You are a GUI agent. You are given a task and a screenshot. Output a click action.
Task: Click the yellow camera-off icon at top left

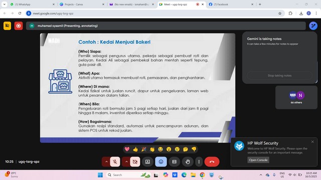(x=7, y=26)
